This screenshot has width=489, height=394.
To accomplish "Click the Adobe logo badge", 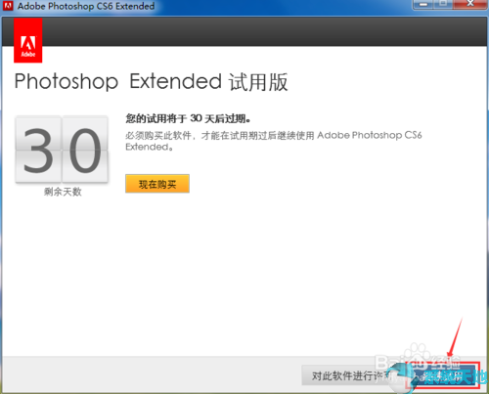I will 28,40.
